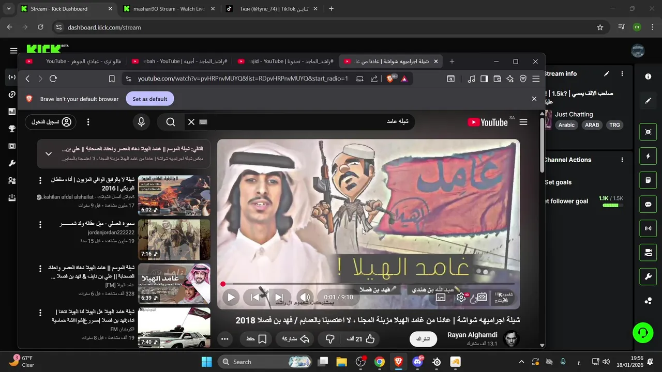
Task: Open Stream info three-dot menu
Action: pyautogui.click(x=622, y=74)
